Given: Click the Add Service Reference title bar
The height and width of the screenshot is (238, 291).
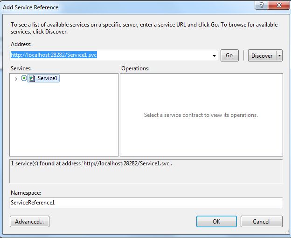Looking at the screenshot, I should point(117,7).
